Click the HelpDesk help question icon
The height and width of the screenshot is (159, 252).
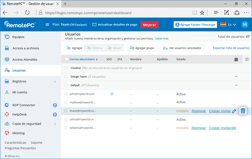(x=55, y=114)
